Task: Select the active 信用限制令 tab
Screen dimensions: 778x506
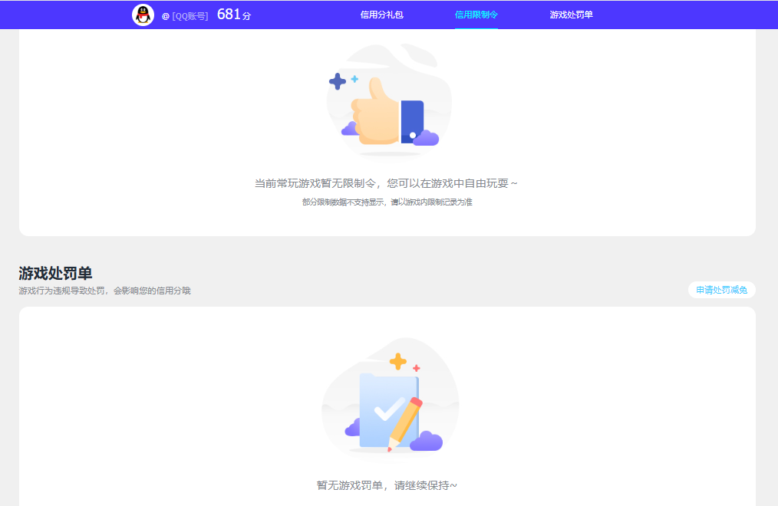Action: pos(476,14)
